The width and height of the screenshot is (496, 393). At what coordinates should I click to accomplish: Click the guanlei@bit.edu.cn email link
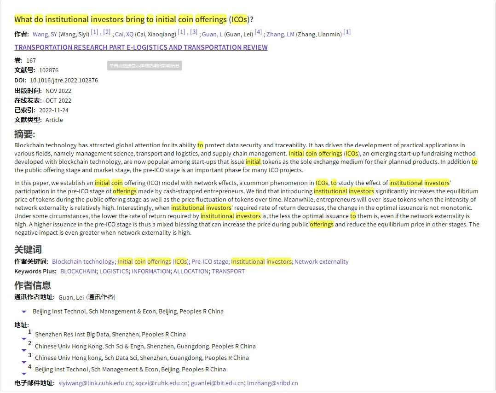(x=217, y=383)
